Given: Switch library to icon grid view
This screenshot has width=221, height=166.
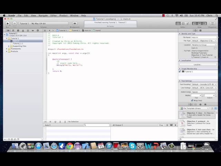Looking at the screenshot, I should point(212,108).
